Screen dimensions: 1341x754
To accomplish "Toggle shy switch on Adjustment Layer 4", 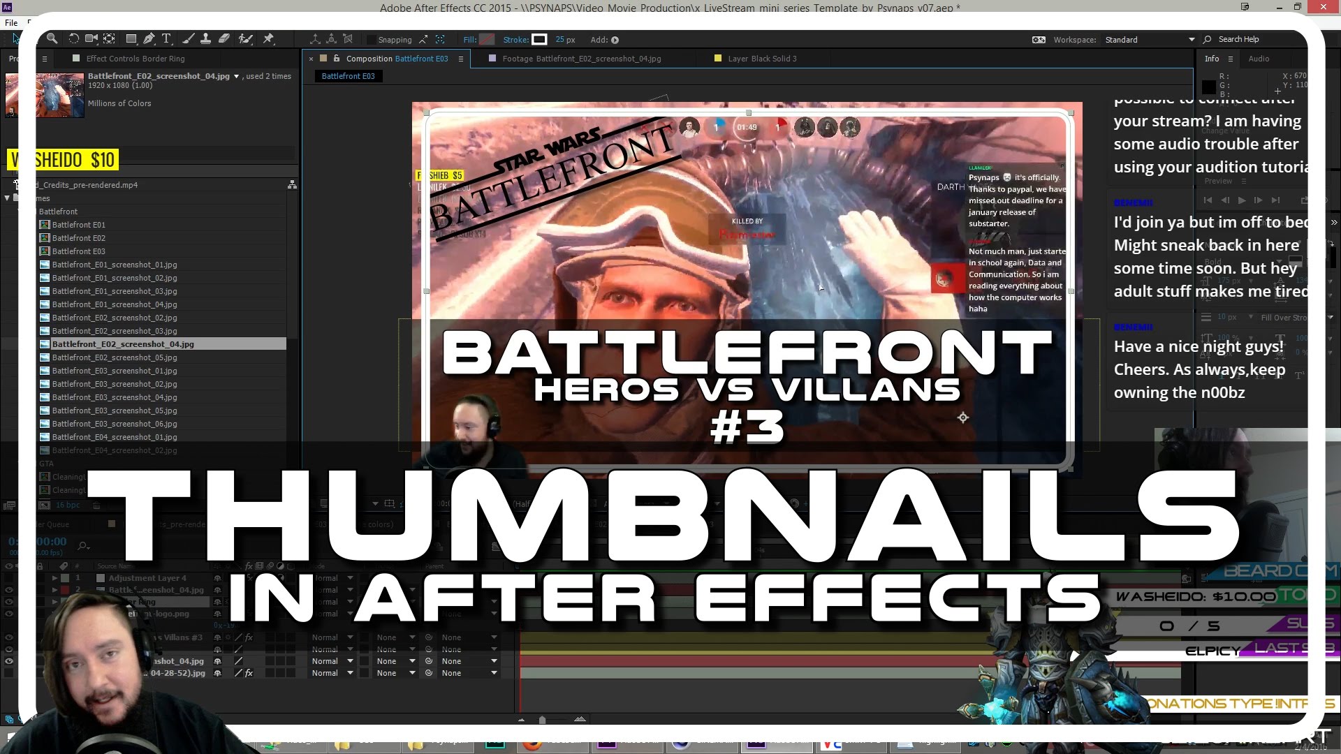I will point(217,578).
